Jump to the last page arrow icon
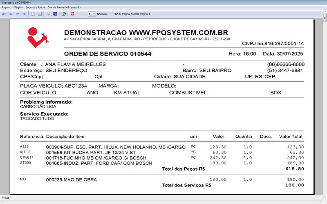Image resolution: width=327 pixels, height=204 pixels. [25, 14]
